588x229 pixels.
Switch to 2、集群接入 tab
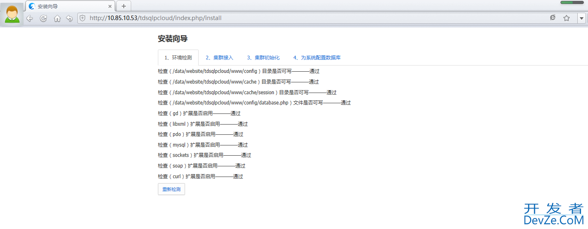pos(219,58)
